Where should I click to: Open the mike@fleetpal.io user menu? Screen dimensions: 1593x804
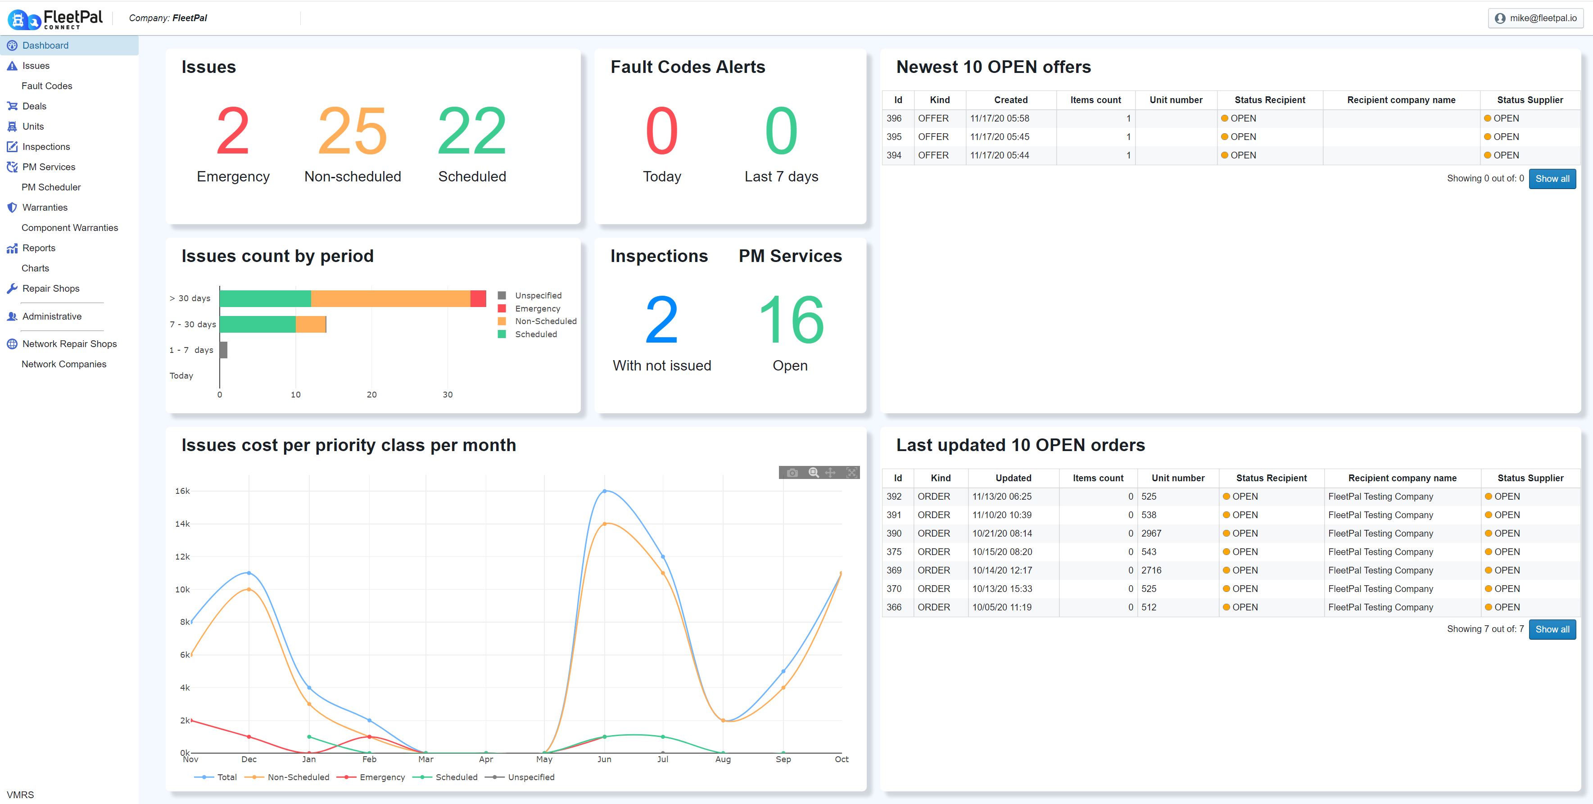[x=1535, y=18]
